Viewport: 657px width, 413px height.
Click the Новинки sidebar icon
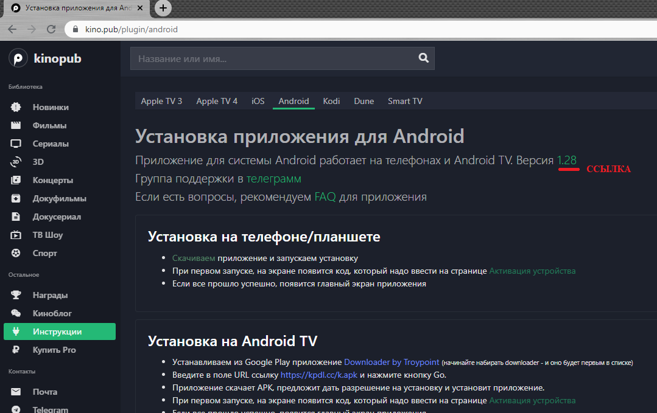[16, 107]
